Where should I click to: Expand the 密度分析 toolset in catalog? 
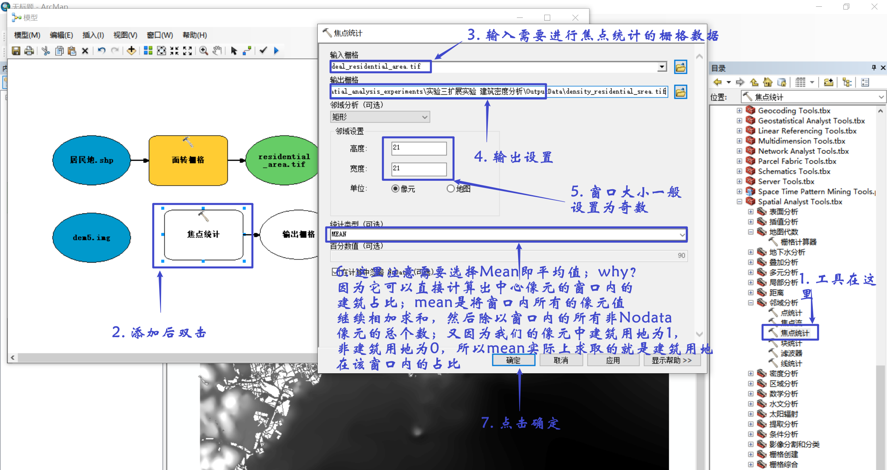pyautogui.click(x=751, y=374)
